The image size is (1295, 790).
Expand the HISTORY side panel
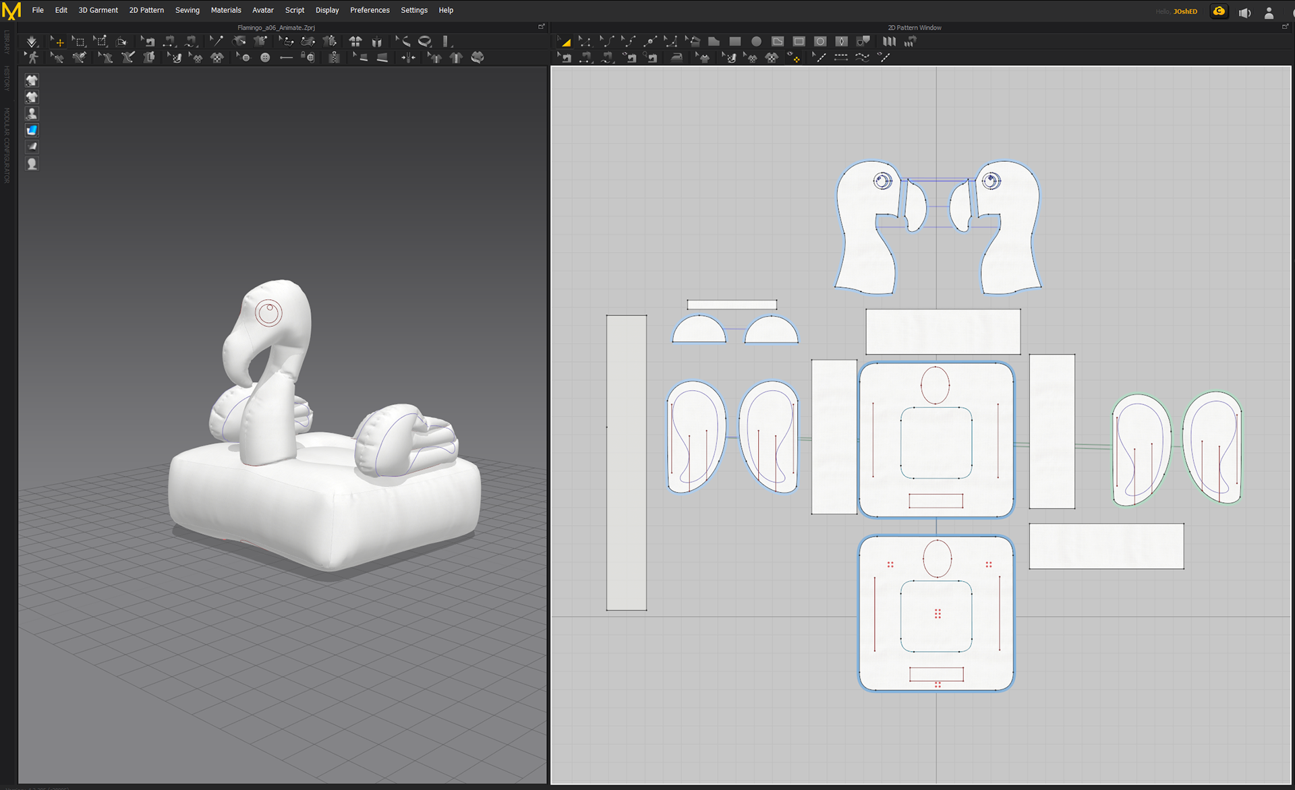pos(7,78)
